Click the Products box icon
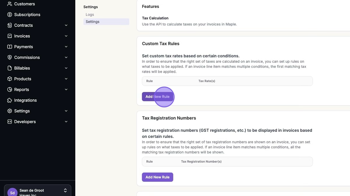The height and width of the screenshot is (196, 350). (x=10, y=79)
